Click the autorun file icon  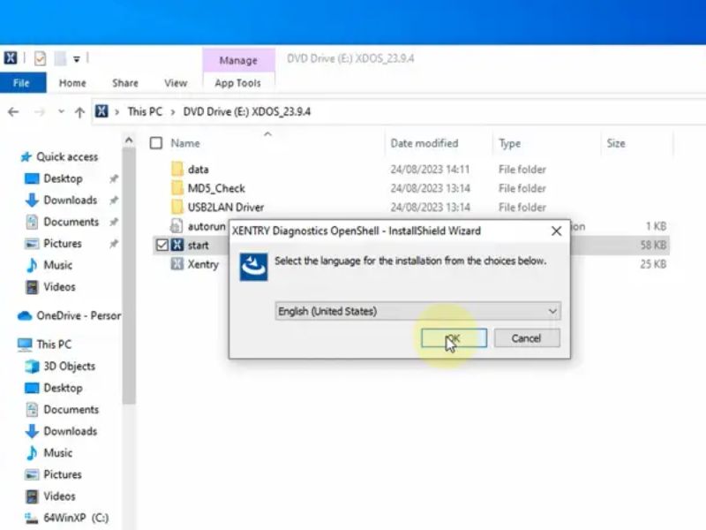177,226
